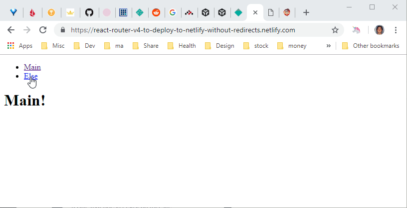Viewport: 407px width, 208px height.
Task: Open the Health bookmarks folder
Action: pyautogui.click(x=182, y=46)
